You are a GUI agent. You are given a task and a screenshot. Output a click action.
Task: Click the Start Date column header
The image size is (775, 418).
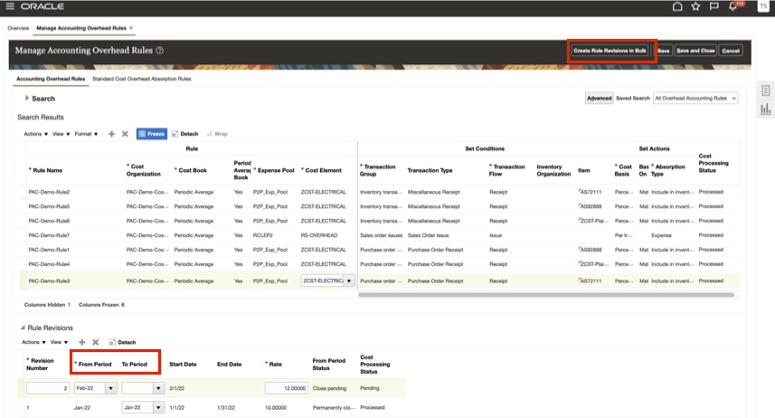(183, 364)
